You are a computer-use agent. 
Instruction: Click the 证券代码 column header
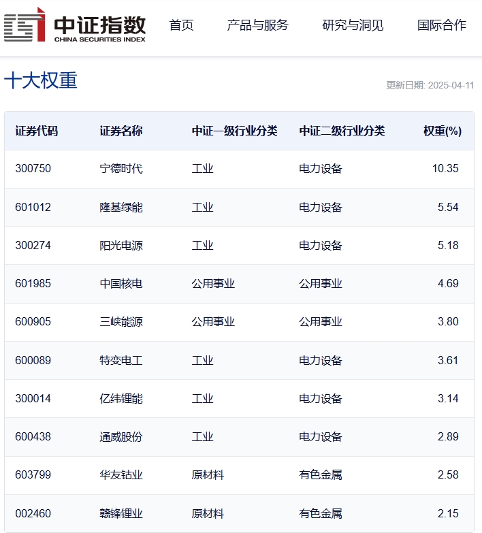(36, 131)
